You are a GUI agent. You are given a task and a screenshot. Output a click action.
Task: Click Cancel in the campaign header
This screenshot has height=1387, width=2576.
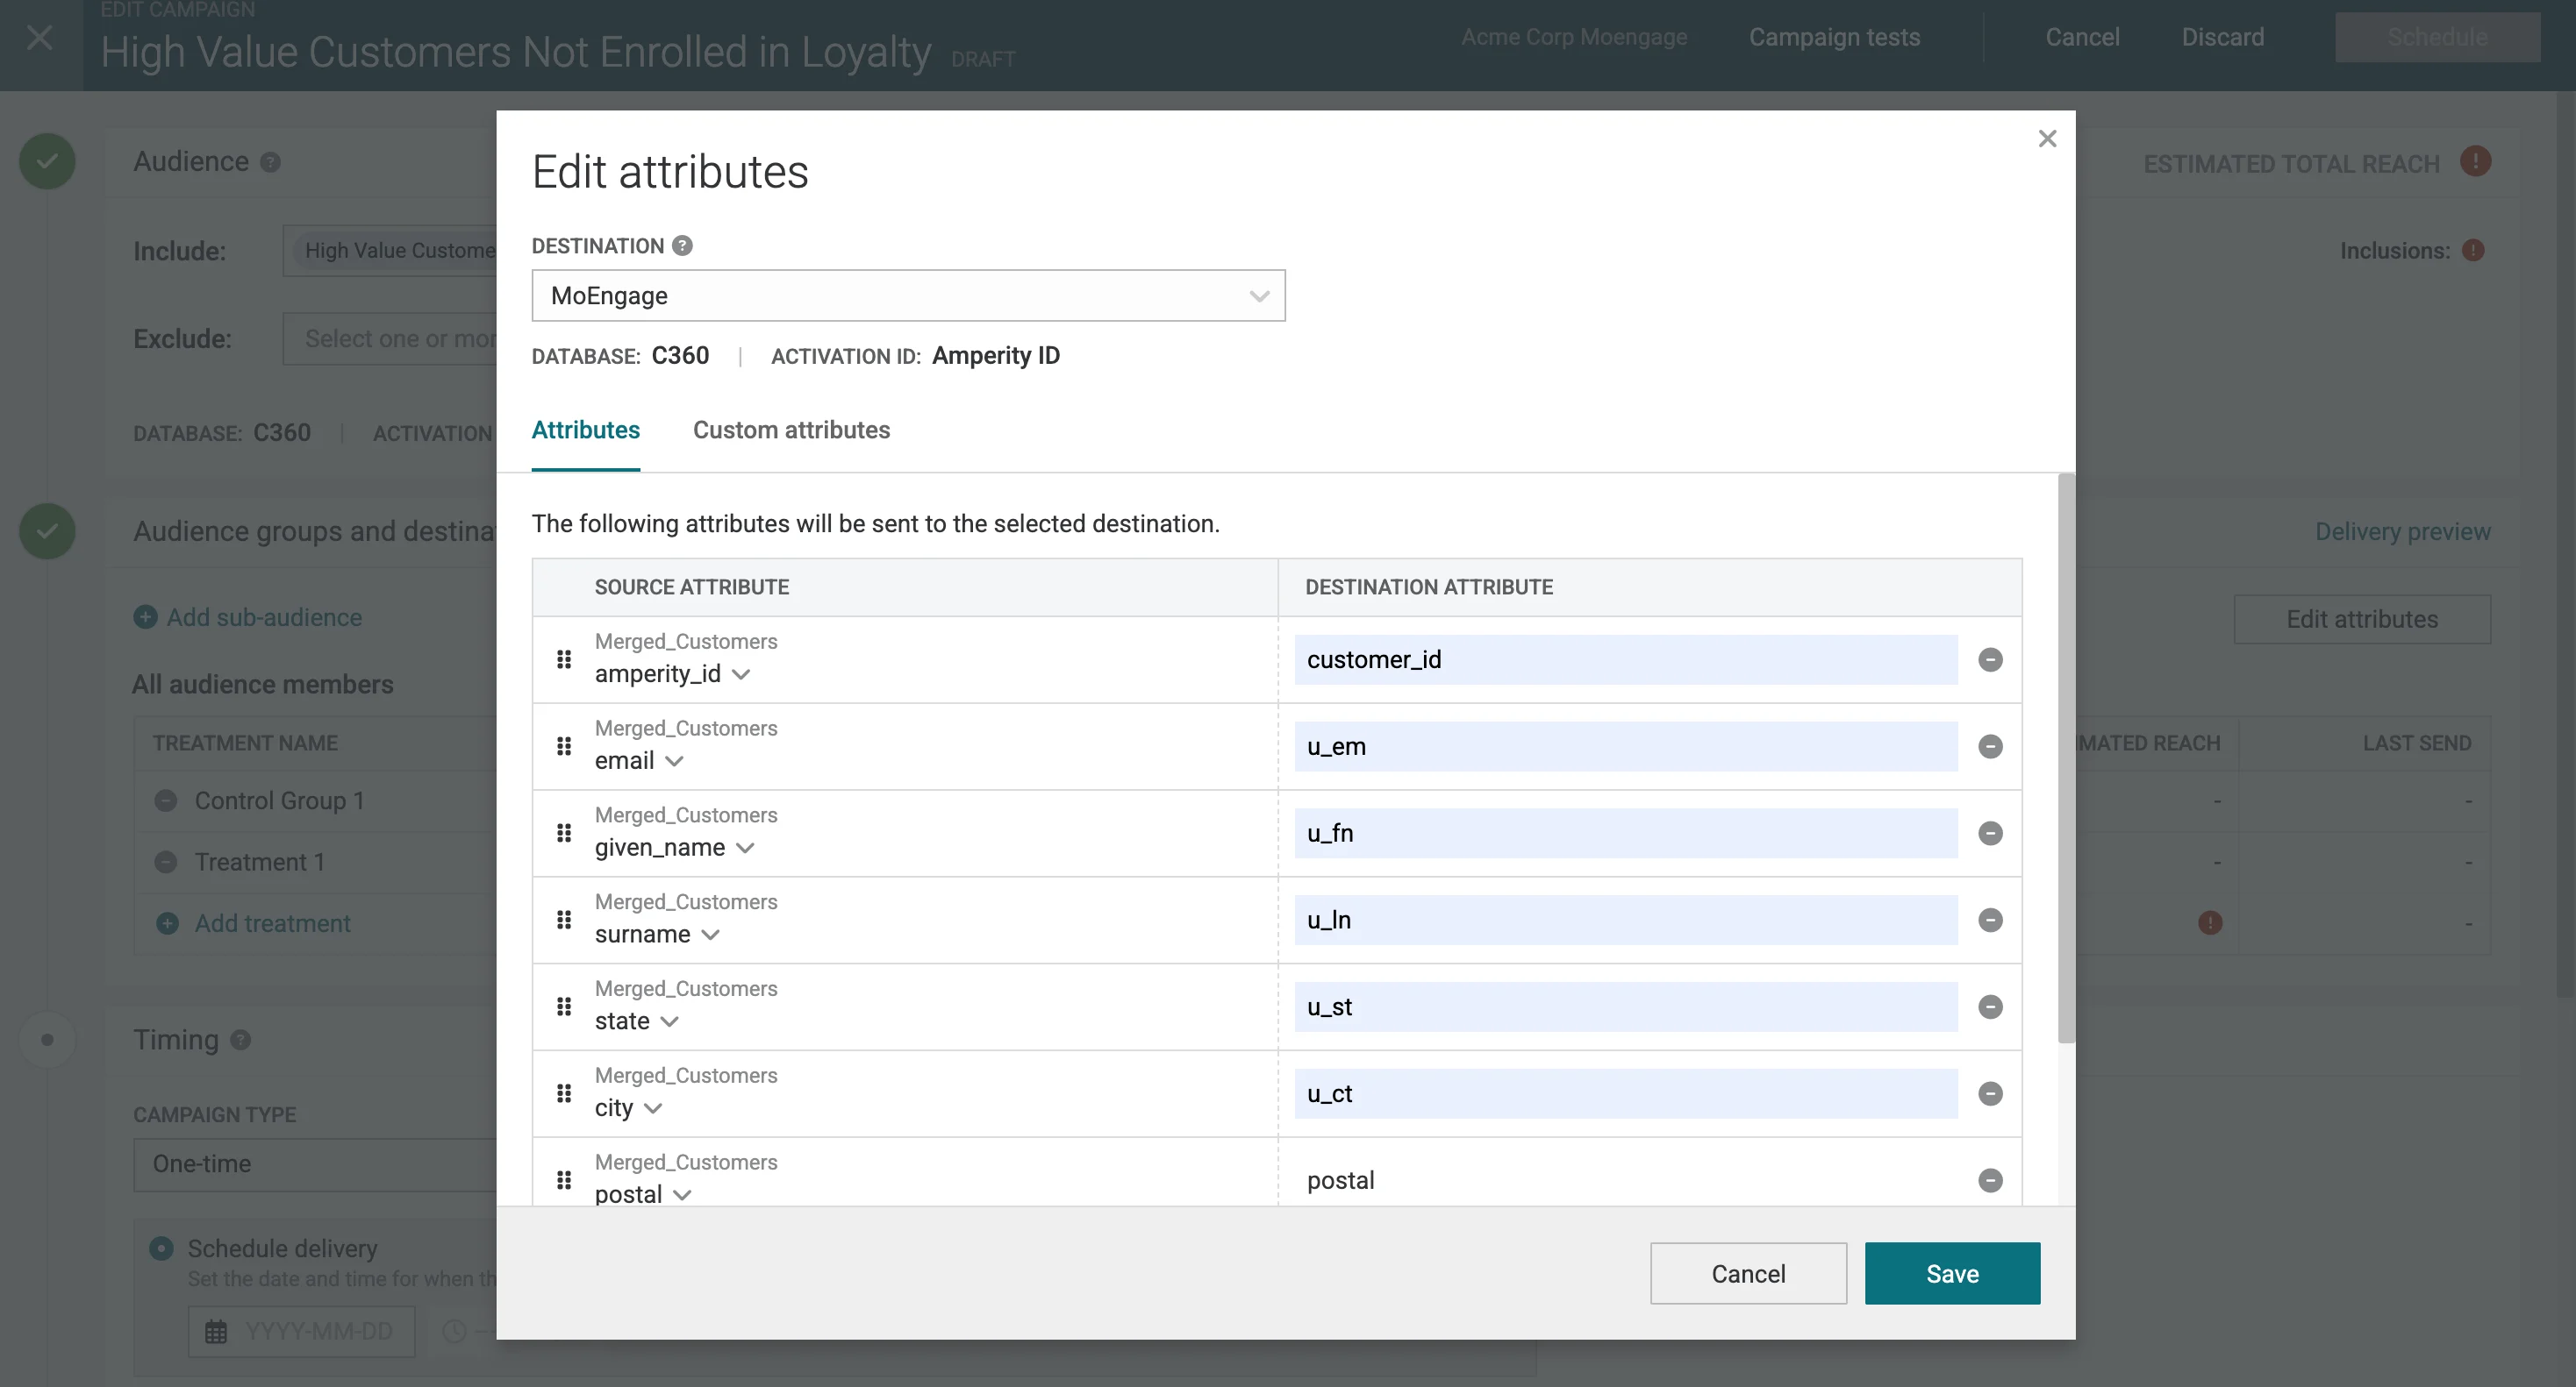click(x=2082, y=37)
